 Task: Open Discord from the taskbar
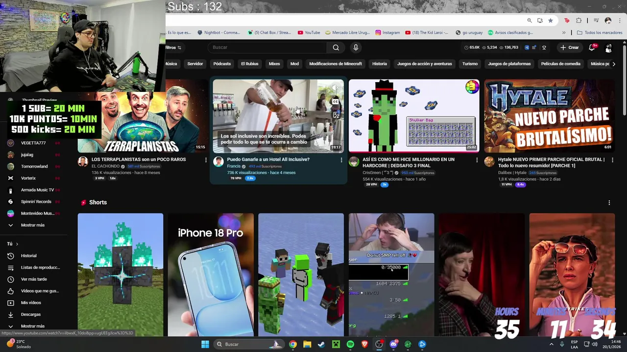tap(393, 344)
